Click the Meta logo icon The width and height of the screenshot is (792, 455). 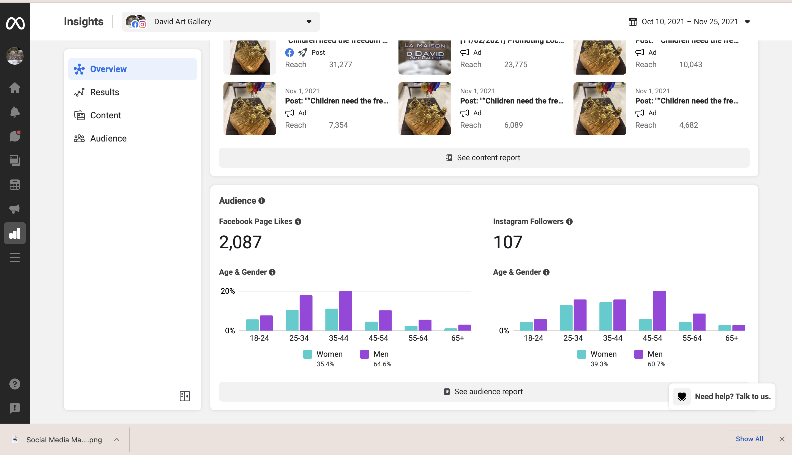pyautogui.click(x=15, y=23)
